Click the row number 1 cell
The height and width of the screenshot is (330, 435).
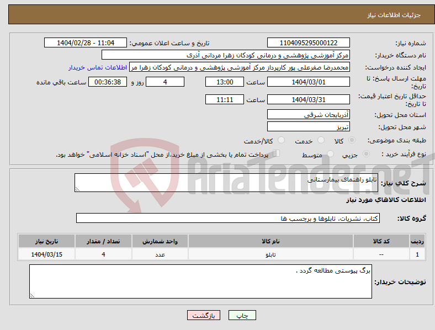[x=417, y=254]
